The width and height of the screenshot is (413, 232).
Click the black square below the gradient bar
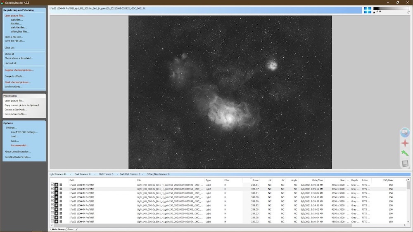point(374,12)
